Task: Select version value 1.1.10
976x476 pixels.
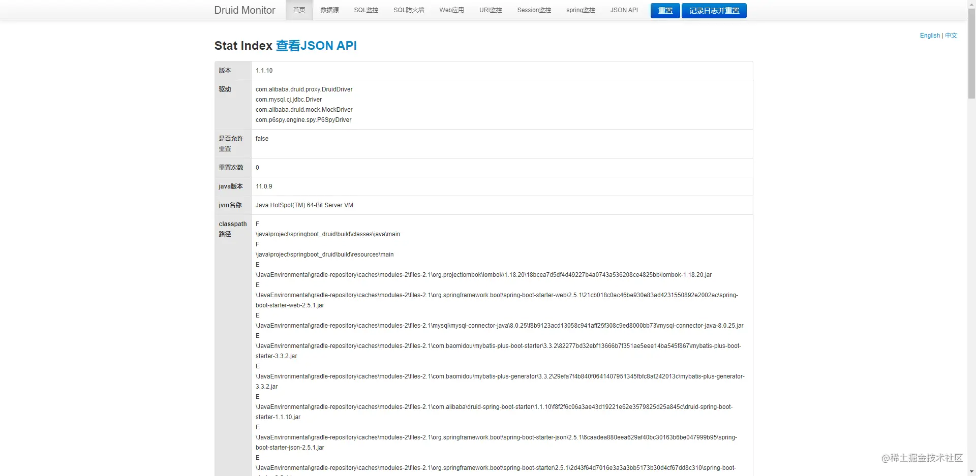Action: coord(264,71)
